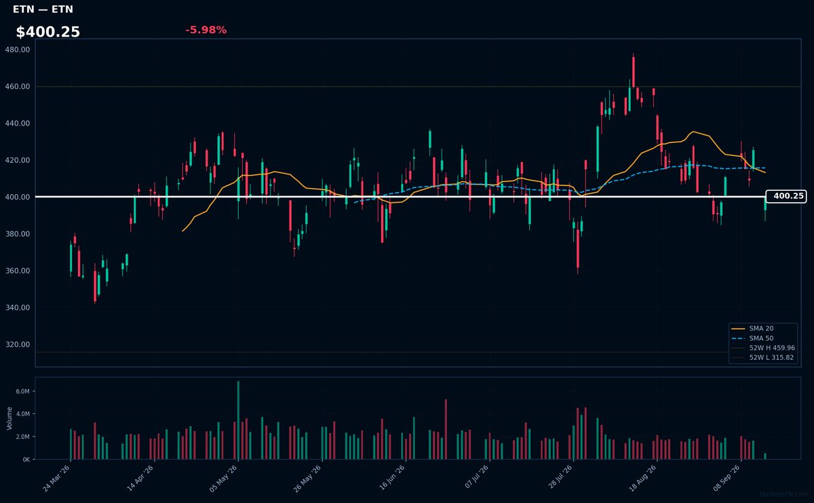Click the ETN — ETN chart title
The image size is (814, 503).
[43, 10]
